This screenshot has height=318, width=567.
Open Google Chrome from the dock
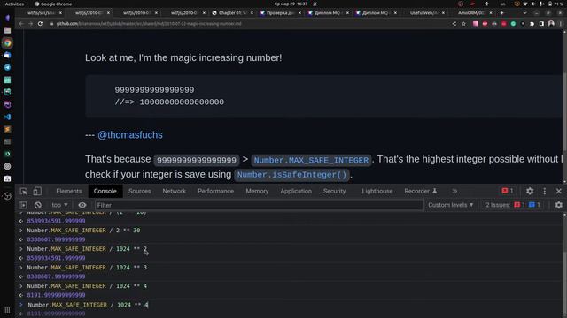pyautogui.click(x=7, y=43)
